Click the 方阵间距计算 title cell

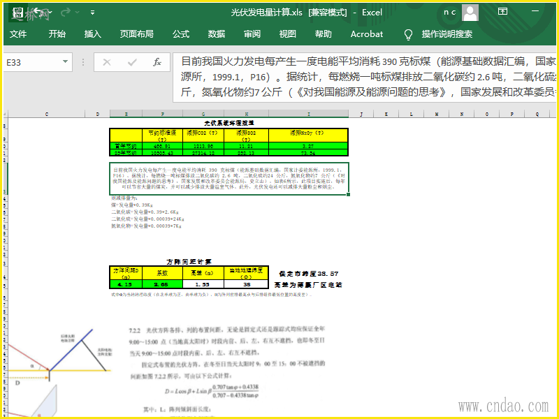click(x=189, y=262)
